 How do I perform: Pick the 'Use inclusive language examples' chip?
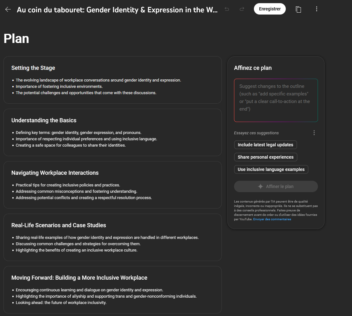click(271, 169)
